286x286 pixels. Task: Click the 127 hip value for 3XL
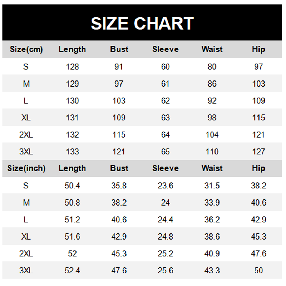[x=258, y=152]
